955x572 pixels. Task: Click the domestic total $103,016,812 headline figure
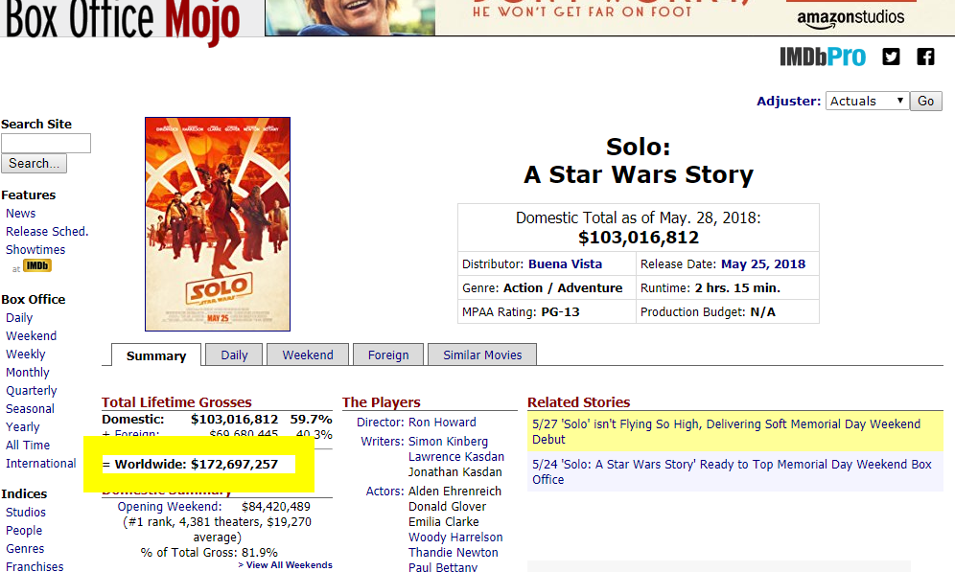point(639,238)
